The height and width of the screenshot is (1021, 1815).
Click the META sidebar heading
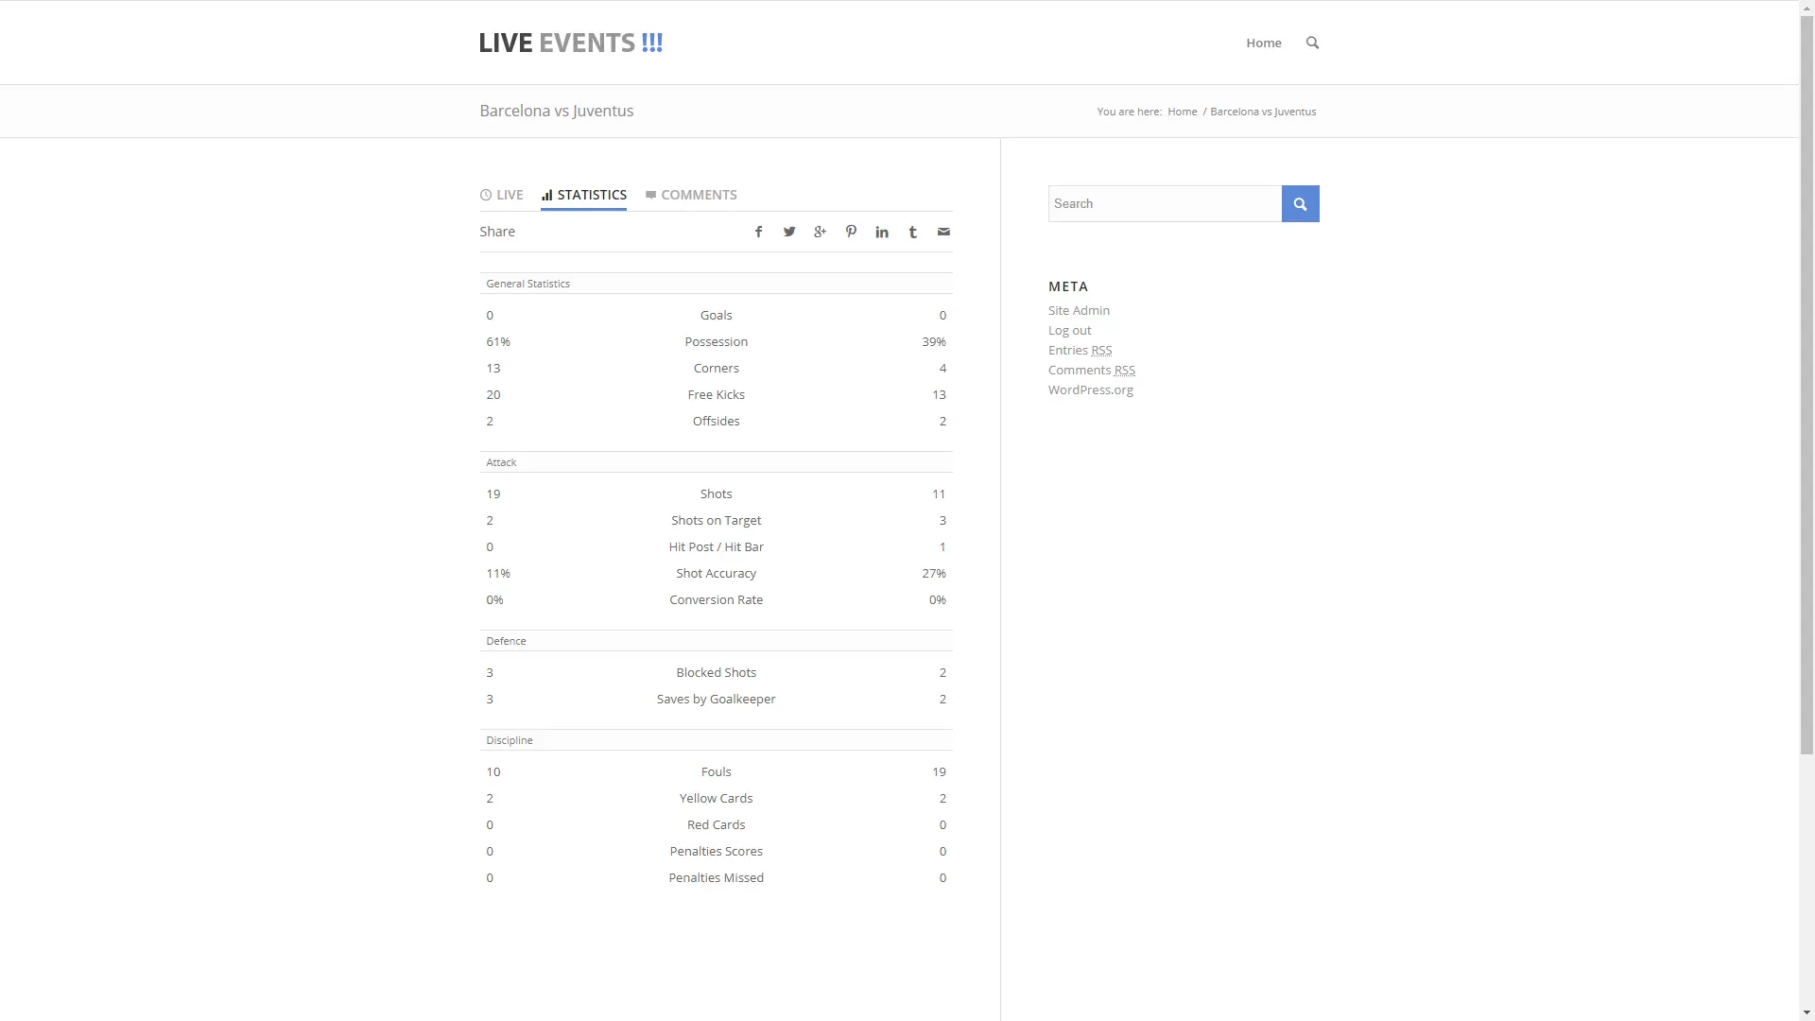[1068, 286]
